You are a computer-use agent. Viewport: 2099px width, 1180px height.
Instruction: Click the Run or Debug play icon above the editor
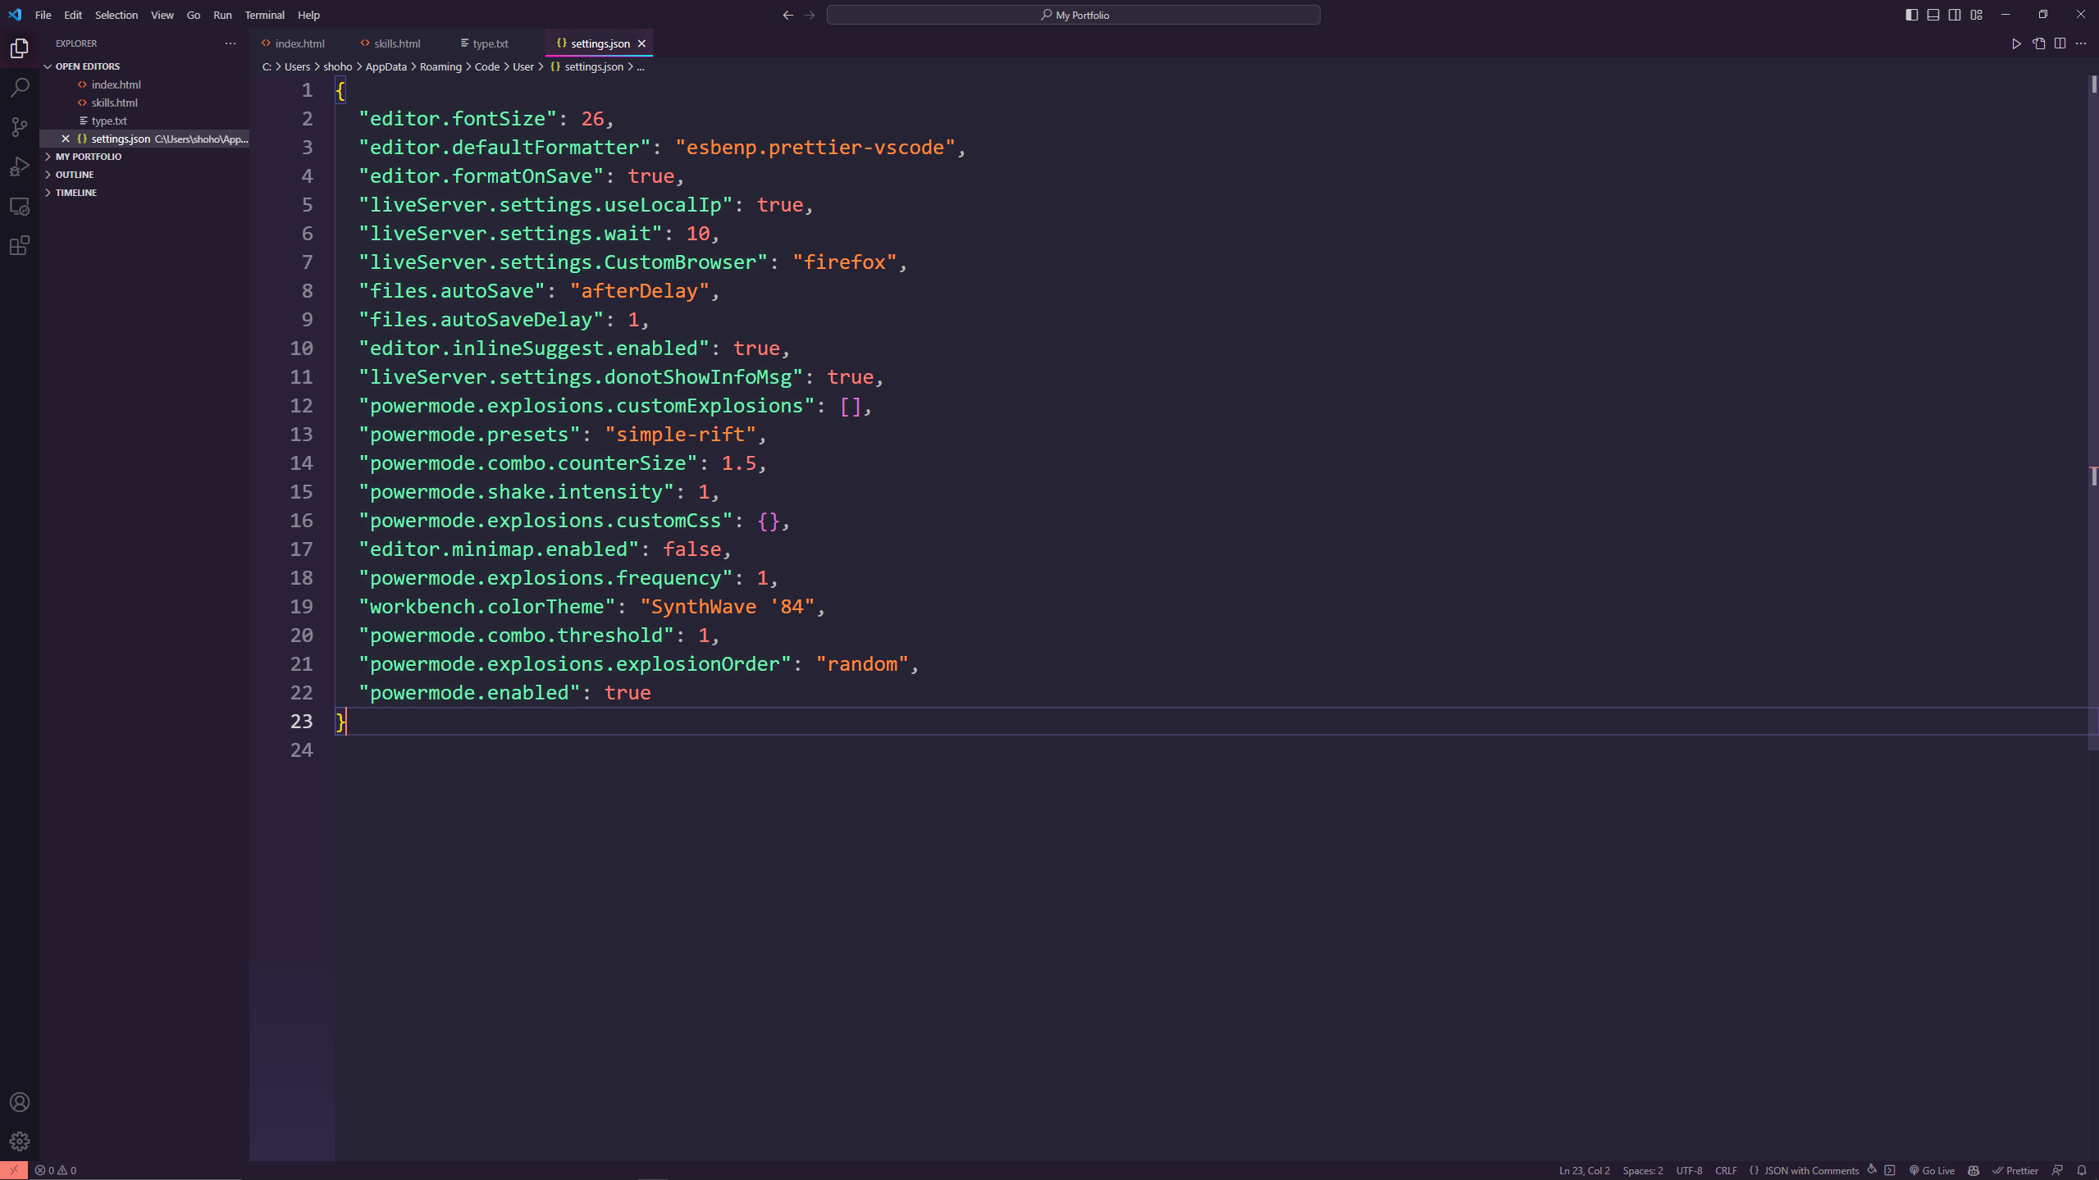pos(2016,43)
